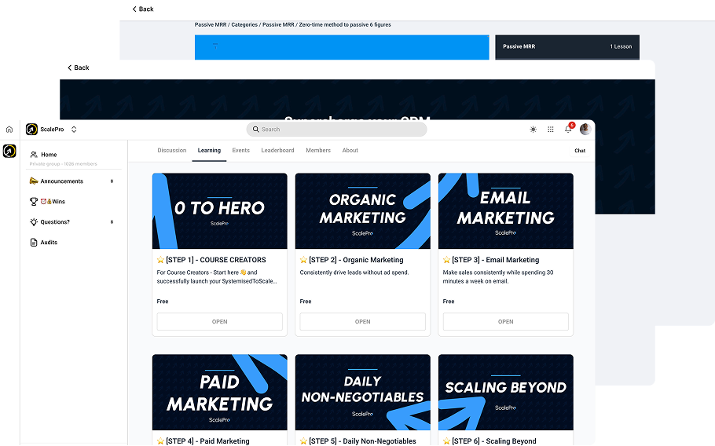
Task: Toggle the light/dark theme sun icon
Action: pyautogui.click(x=533, y=130)
